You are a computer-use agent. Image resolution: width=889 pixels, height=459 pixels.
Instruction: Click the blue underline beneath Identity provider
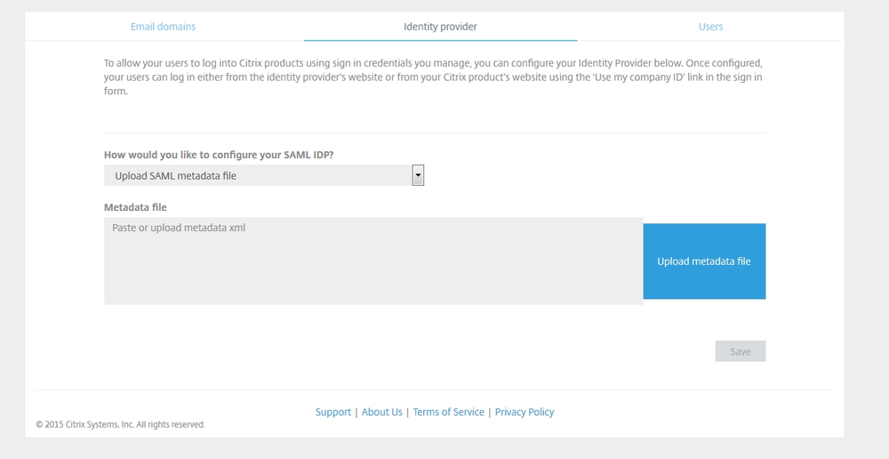(x=440, y=40)
